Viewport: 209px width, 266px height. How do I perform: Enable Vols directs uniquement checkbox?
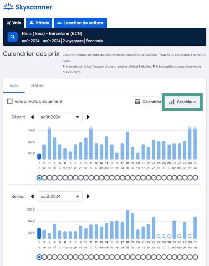[10, 101]
